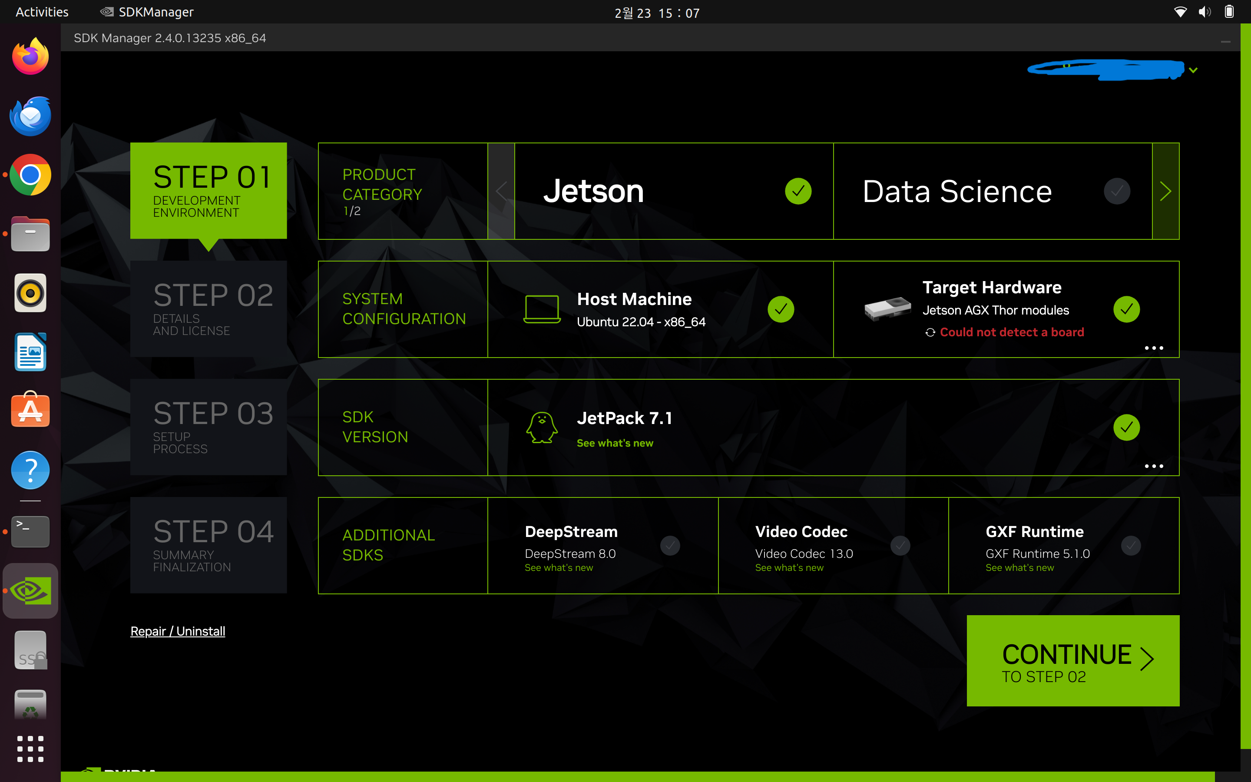Open Ubuntu Software from the dock
This screenshot has height=782, width=1251.
coord(30,410)
